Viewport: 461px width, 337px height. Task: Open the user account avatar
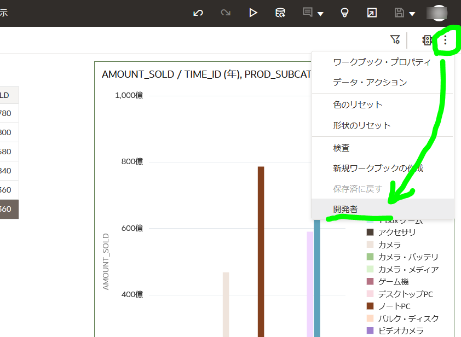(x=437, y=13)
